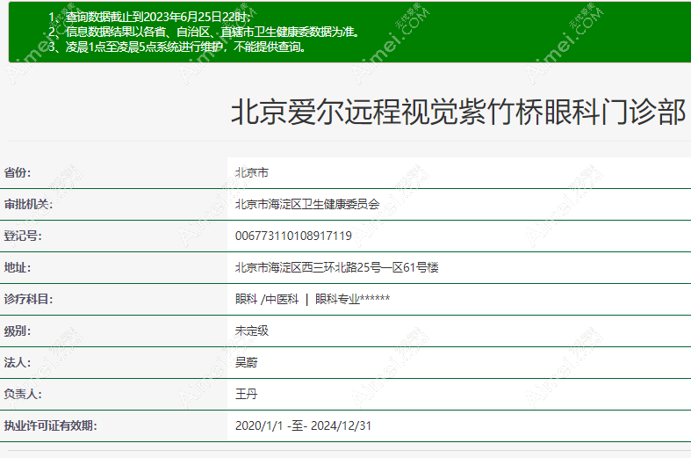Click the province value 北京市
The width and height of the screenshot is (691, 458).
252,172
